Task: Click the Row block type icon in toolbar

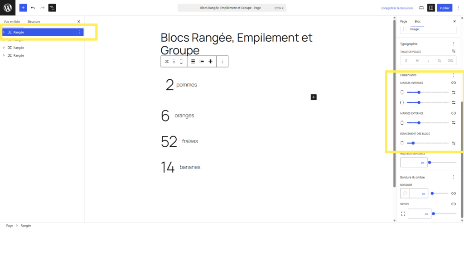Action: tap(167, 62)
